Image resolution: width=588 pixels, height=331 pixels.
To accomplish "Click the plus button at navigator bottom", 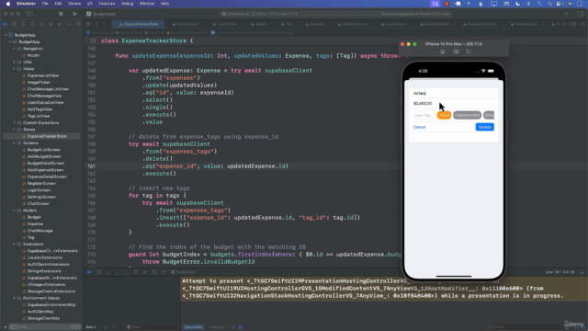I will 5,327.
